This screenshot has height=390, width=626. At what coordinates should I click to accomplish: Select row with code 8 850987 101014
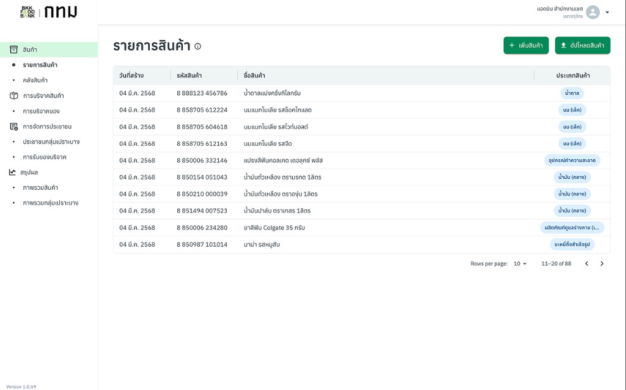click(x=362, y=245)
